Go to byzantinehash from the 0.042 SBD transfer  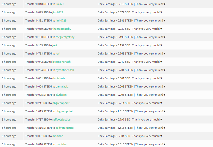click(x=61, y=62)
